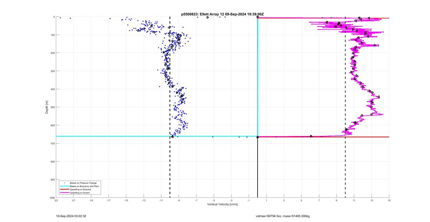Click x-axis tick label '13'
Image resolution: width=430 pixels, height=222 pixels.
point(372,200)
